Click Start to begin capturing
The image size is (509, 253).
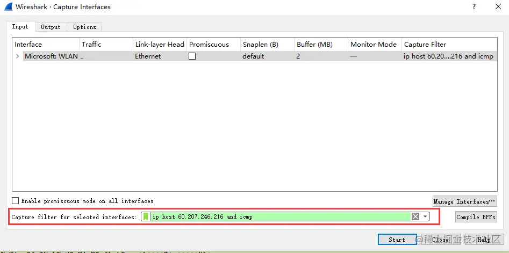[x=397, y=240]
